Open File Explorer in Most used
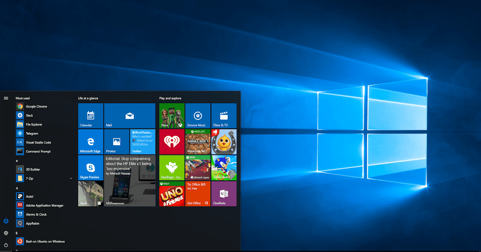481x252 pixels. click(44, 124)
